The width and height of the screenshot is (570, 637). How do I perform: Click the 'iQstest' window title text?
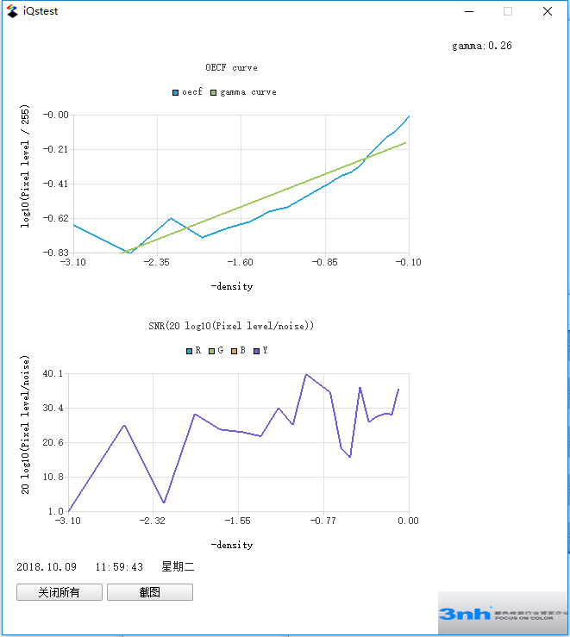[x=41, y=11]
